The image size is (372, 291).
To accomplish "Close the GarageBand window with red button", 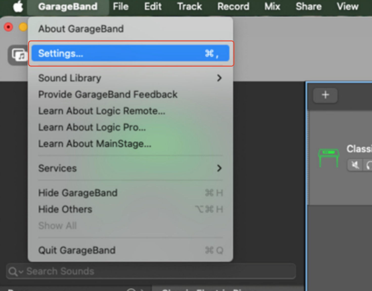I will pyautogui.click(x=8, y=27).
